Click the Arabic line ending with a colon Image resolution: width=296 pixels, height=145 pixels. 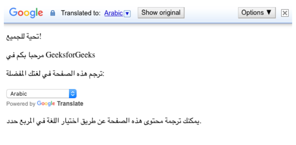[x=55, y=74]
